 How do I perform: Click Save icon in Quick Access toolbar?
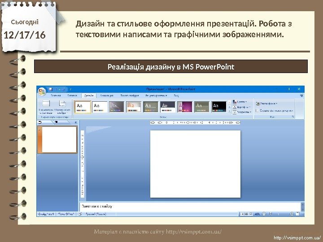coord(51,89)
